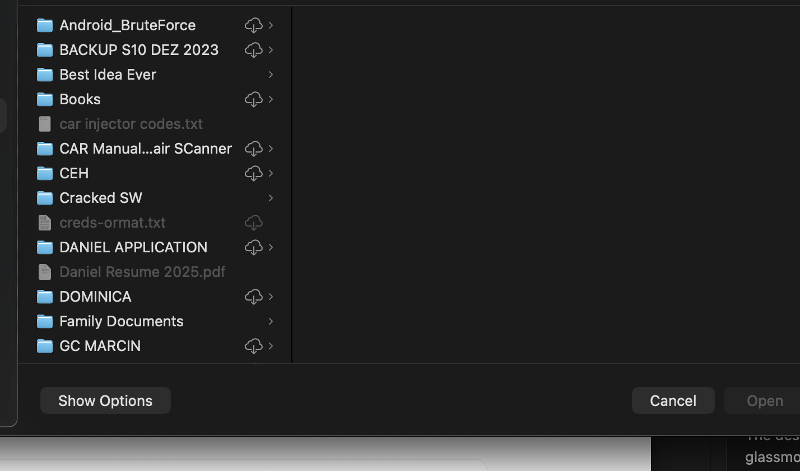
Task: Select the GC MARCIN folder
Action: 100,346
